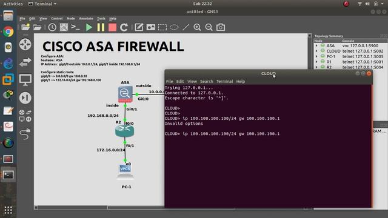Open a project with the folder icon
This screenshot has width=388, height=218.
pos(37,27)
